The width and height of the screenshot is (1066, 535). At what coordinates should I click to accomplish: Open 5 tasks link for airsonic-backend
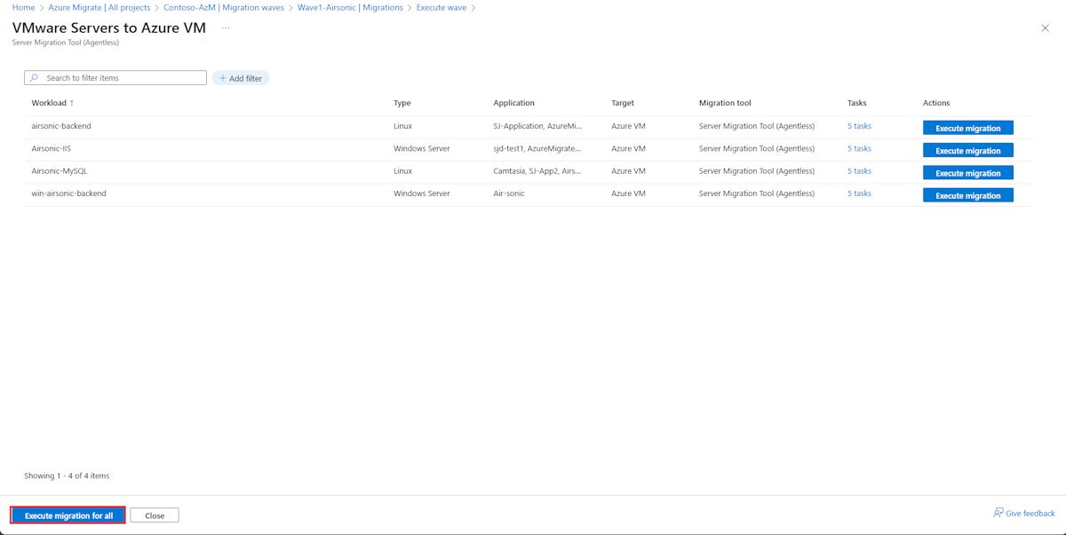pos(859,126)
